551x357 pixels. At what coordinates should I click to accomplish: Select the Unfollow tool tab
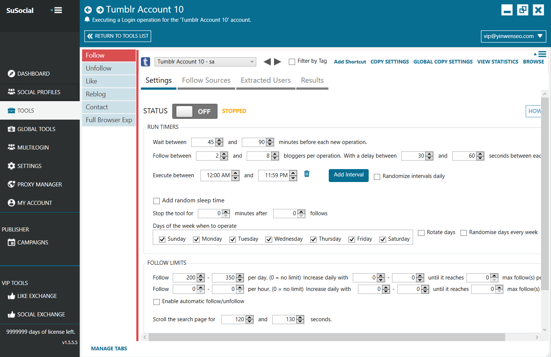coord(109,68)
